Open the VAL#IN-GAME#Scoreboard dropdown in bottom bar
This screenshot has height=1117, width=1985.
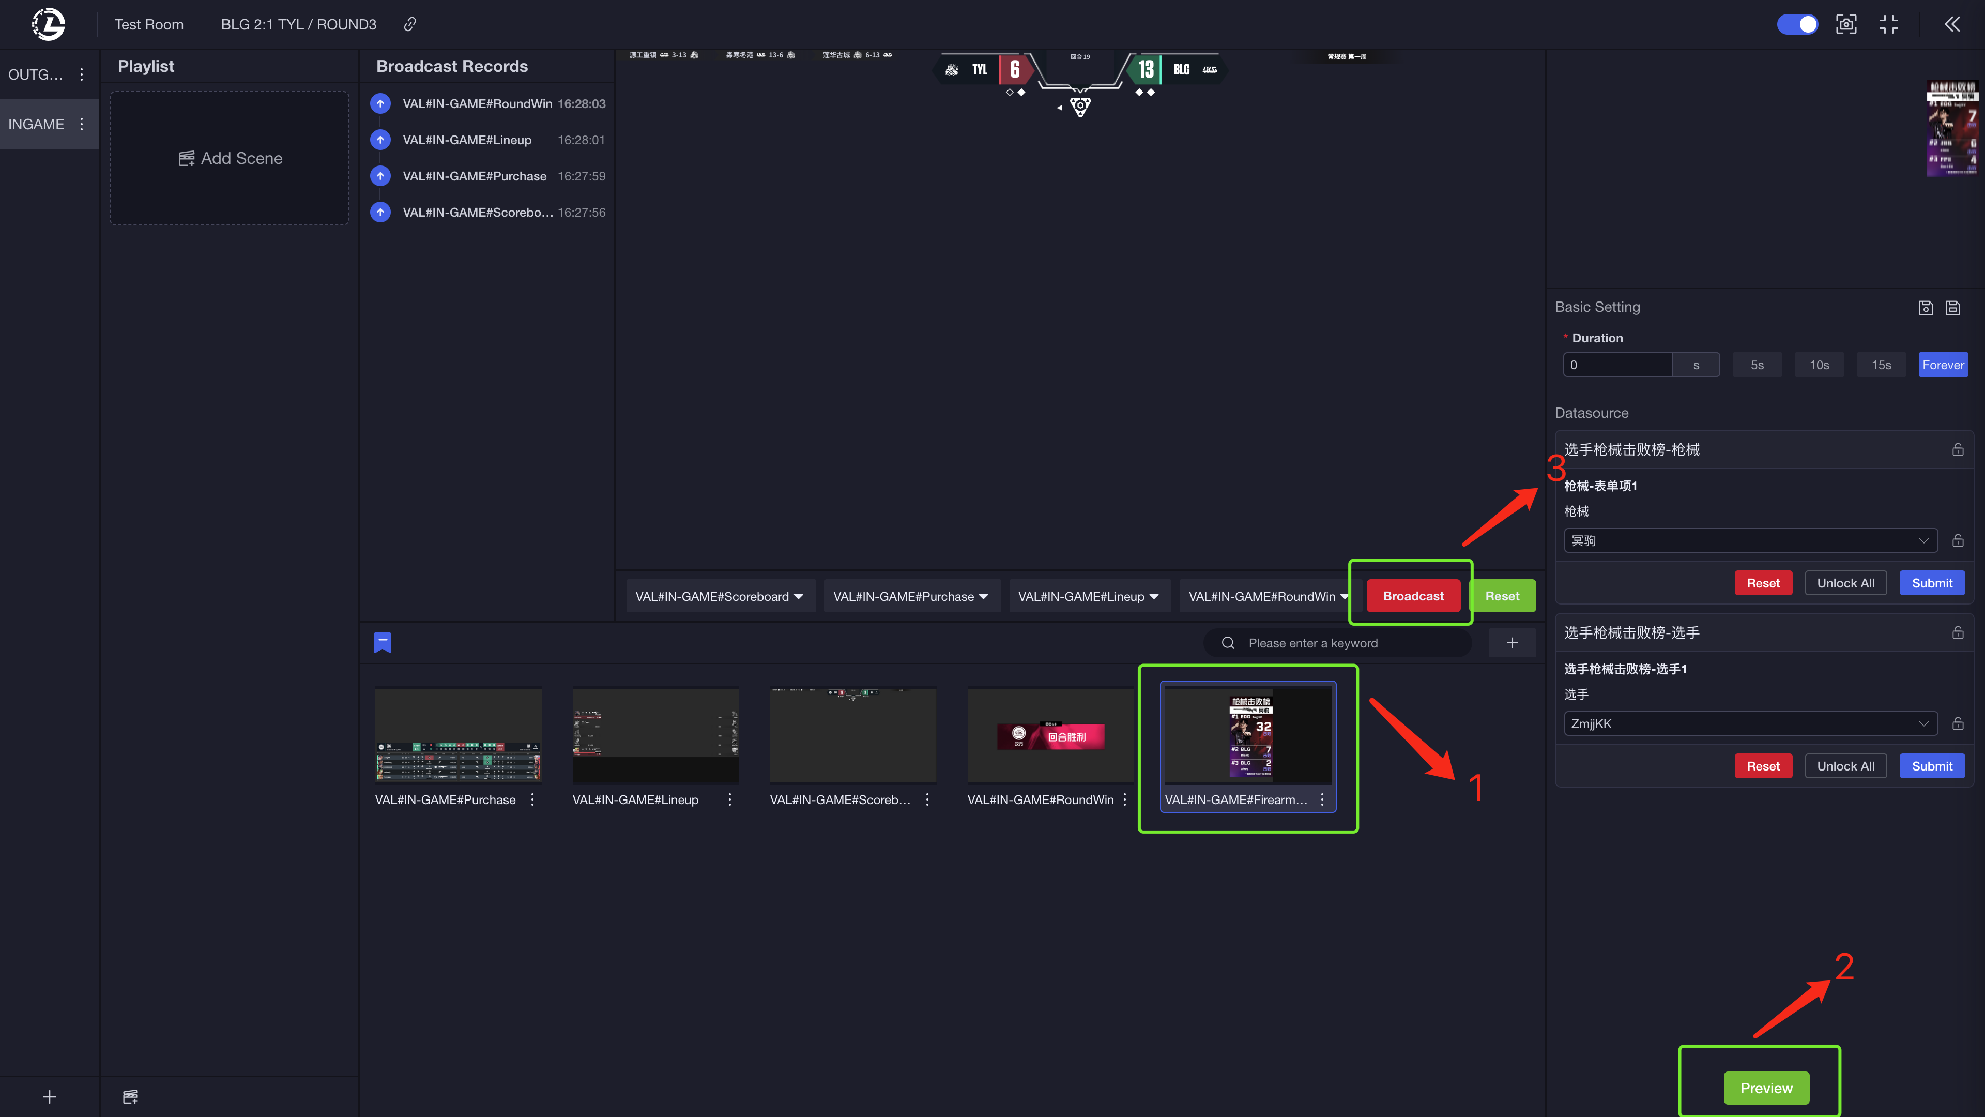[x=720, y=597]
